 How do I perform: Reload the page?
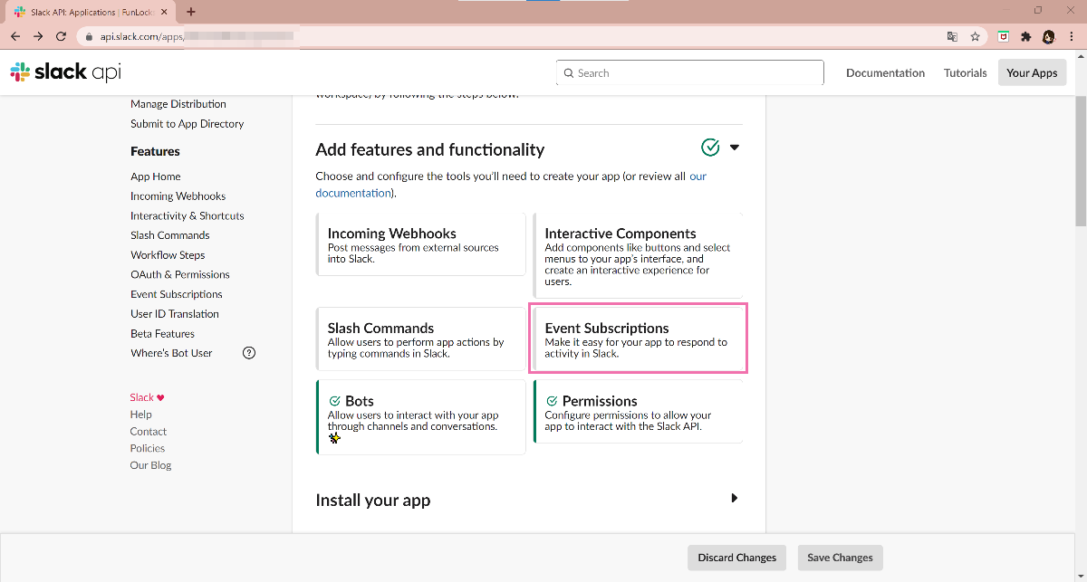click(62, 36)
